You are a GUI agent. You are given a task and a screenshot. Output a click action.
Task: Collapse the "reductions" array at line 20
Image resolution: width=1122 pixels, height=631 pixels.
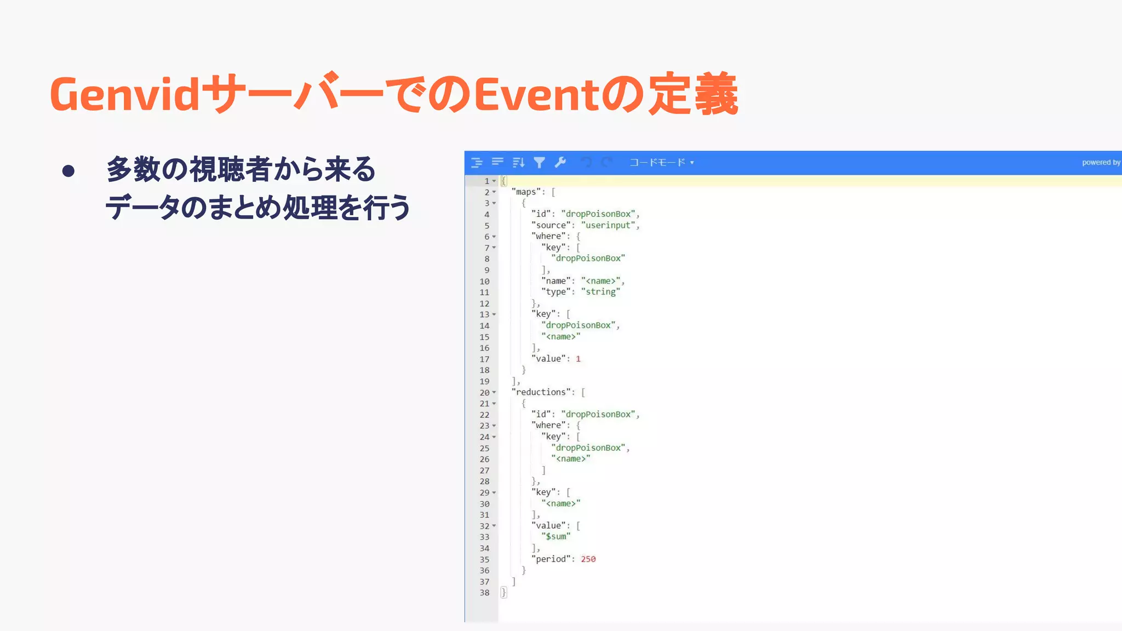click(494, 392)
